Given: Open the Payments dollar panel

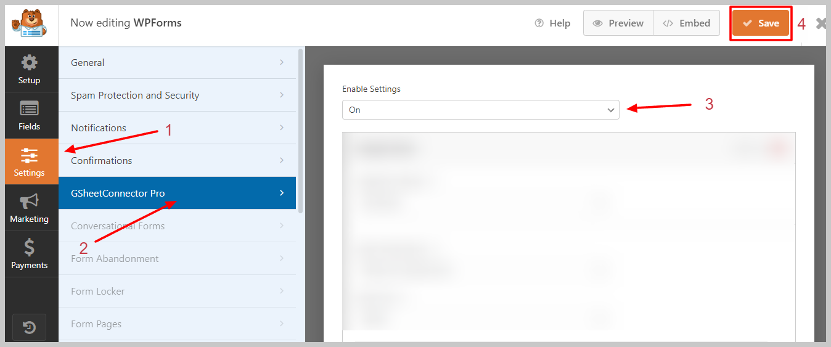Looking at the screenshot, I should (x=29, y=255).
